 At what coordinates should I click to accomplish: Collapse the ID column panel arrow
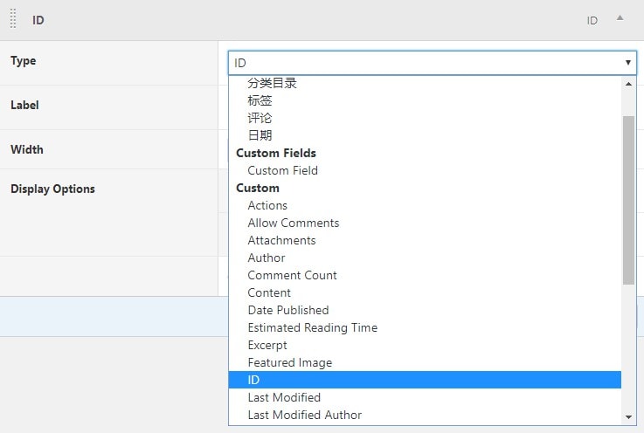click(x=620, y=18)
